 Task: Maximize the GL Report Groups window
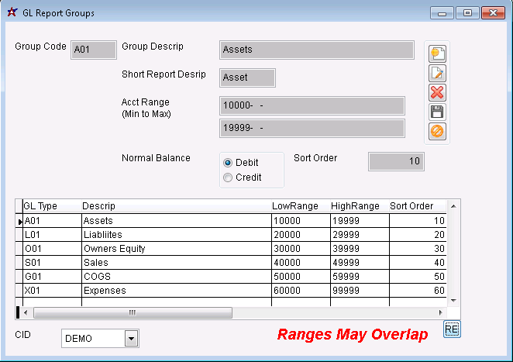467,13
